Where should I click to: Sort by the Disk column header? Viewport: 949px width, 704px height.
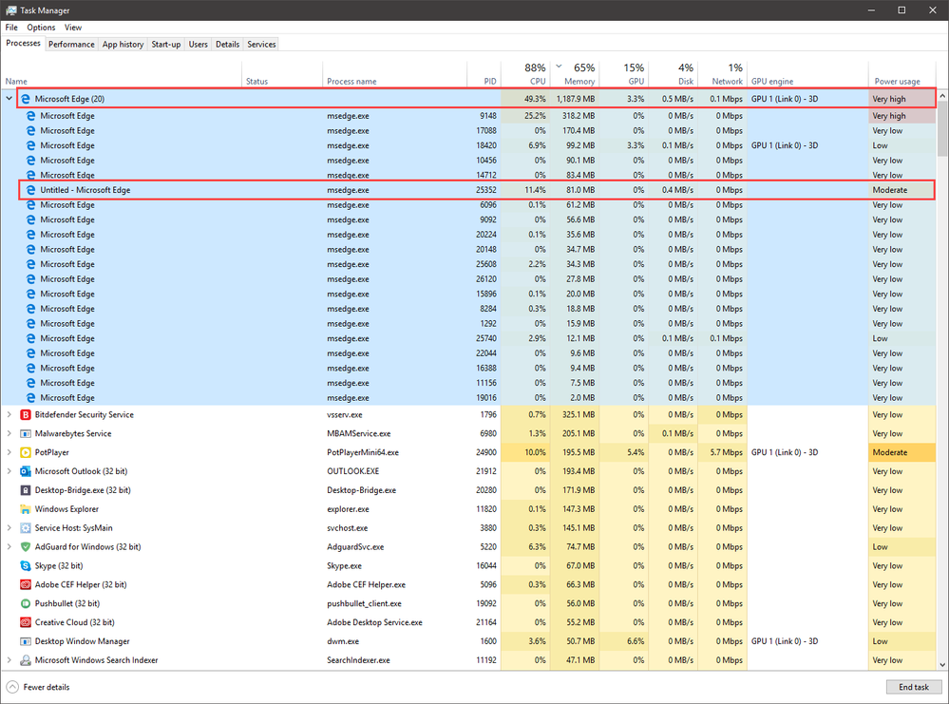tap(673, 74)
